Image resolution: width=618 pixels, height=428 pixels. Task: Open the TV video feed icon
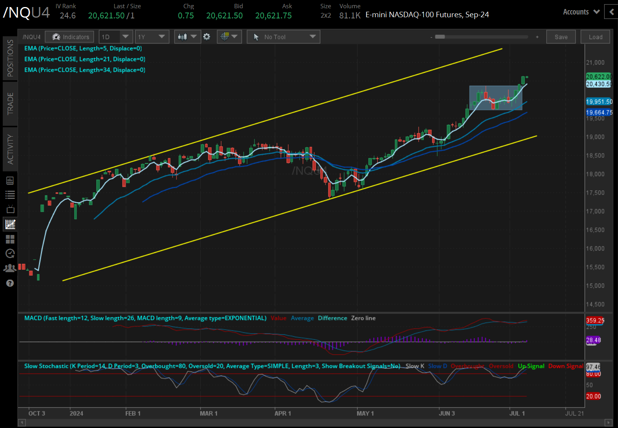point(10,209)
